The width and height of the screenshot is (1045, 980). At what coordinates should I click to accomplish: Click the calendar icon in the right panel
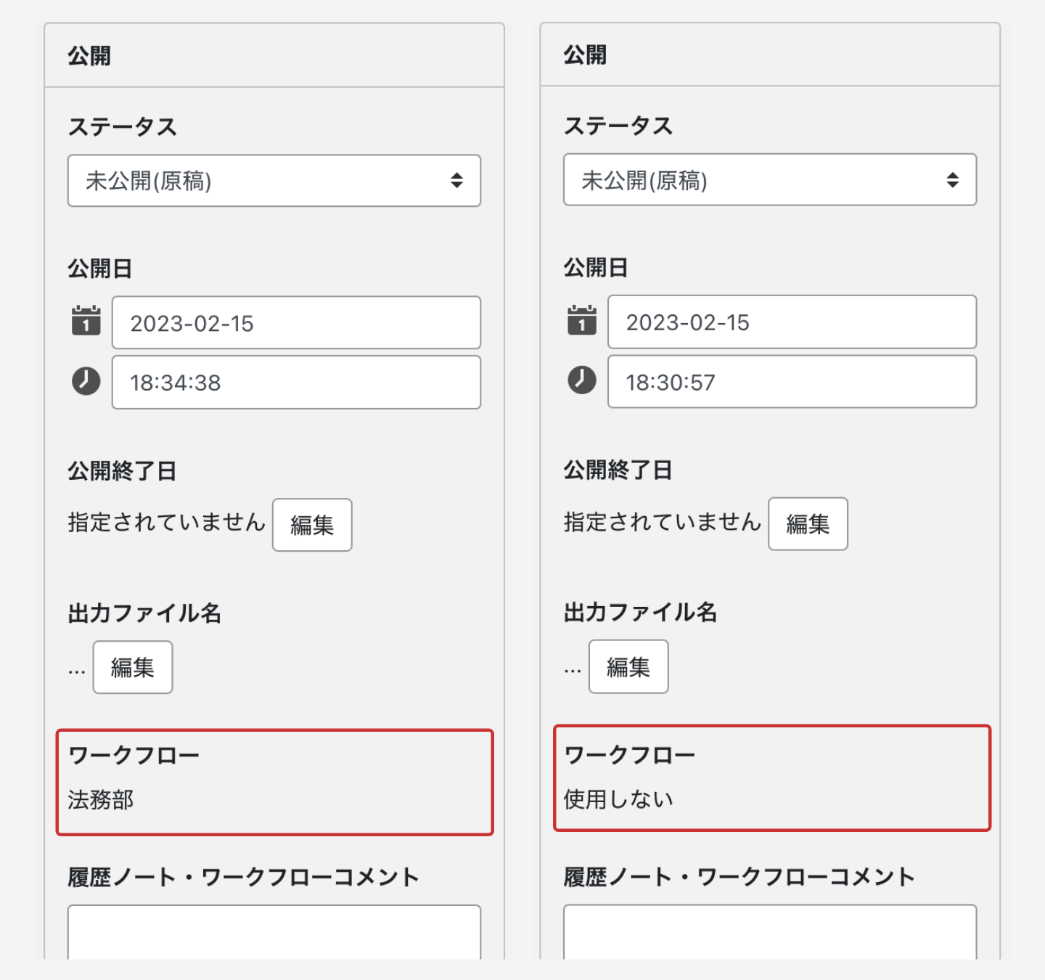[x=581, y=320]
